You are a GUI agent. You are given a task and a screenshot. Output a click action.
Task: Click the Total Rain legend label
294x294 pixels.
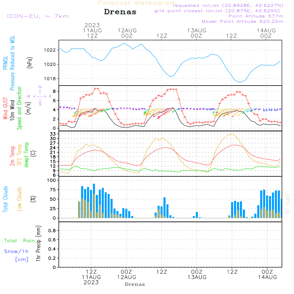[19, 241]
